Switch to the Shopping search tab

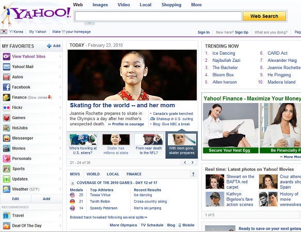[171, 5]
